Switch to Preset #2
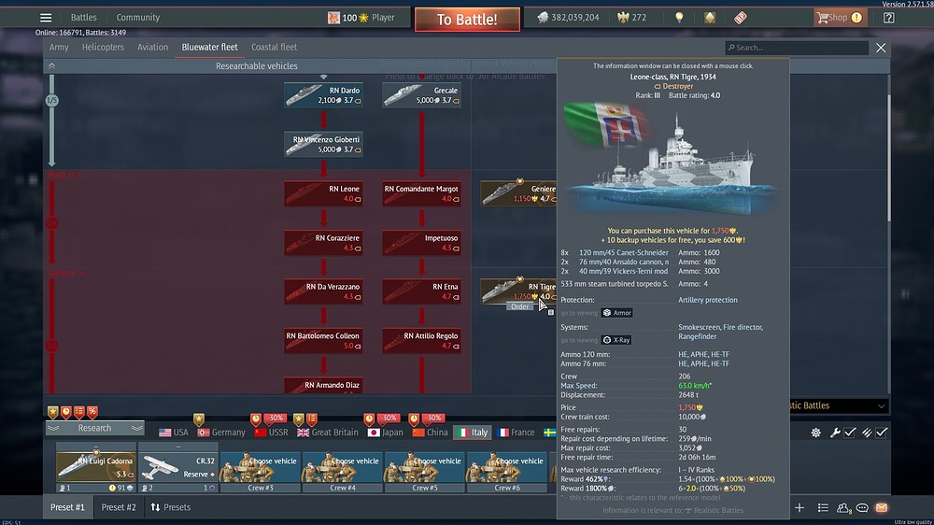Image resolution: width=934 pixels, height=525 pixels. (119, 508)
